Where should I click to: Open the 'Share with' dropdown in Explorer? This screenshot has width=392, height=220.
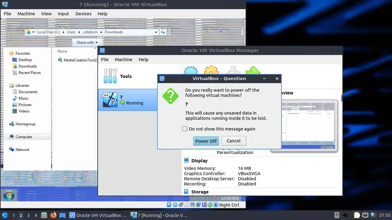(x=87, y=42)
